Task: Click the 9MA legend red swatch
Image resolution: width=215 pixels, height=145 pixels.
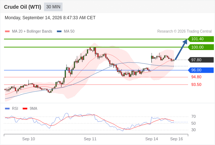Action: tap(25, 109)
